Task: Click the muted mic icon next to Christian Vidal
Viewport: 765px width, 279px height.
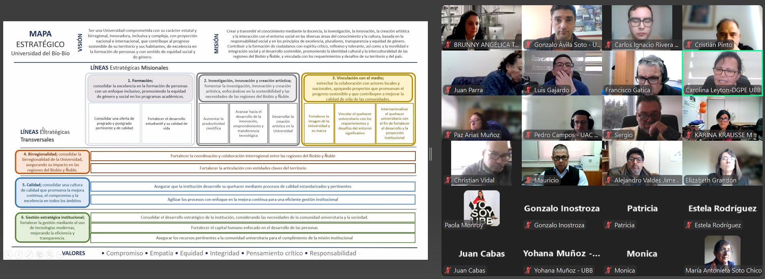Action: coord(448,180)
